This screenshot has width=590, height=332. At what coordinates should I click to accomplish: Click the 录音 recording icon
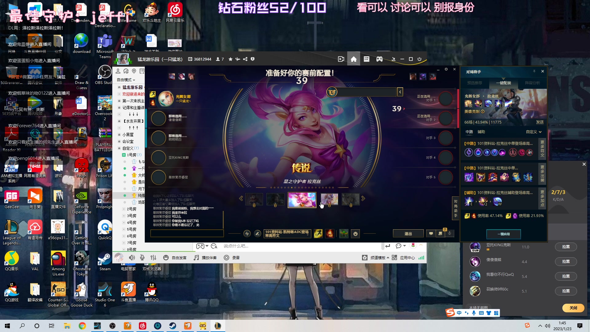pos(226,258)
